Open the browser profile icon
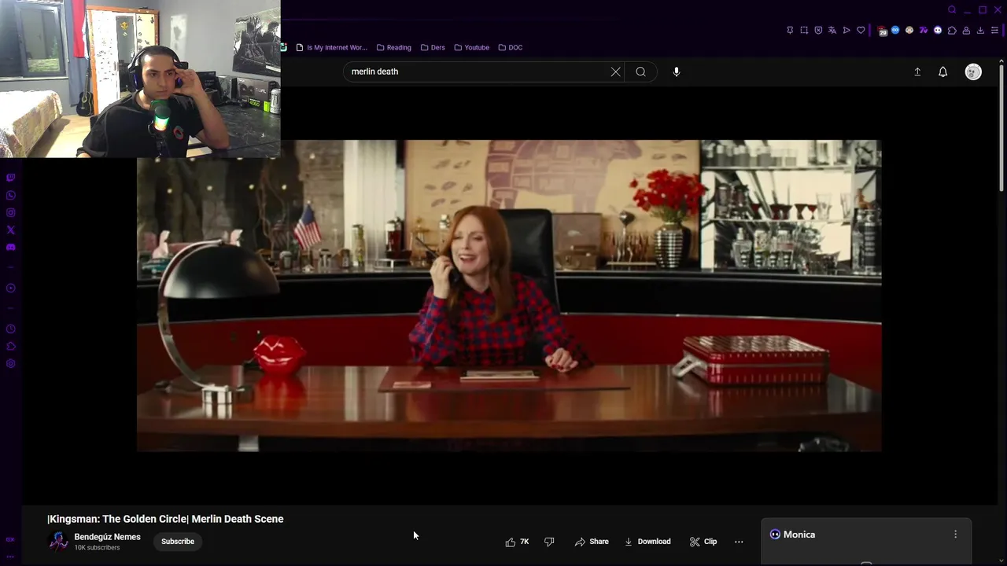 tap(966, 30)
